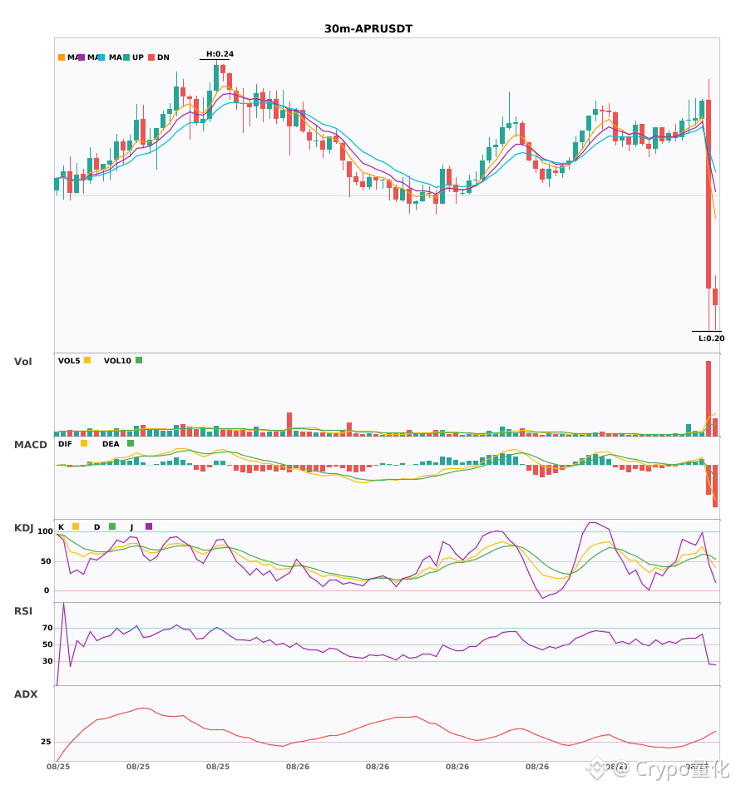Screen dimensions: 736x790
Task: Click the ADX axis value 25
Action: 46,742
